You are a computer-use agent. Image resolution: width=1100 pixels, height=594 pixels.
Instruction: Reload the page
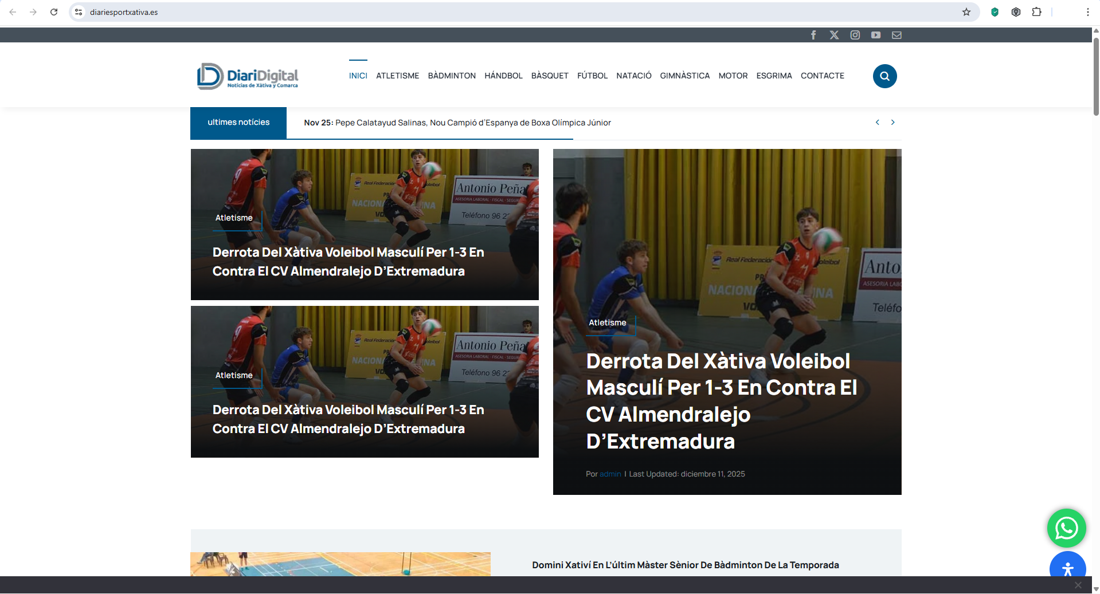click(54, 12)
